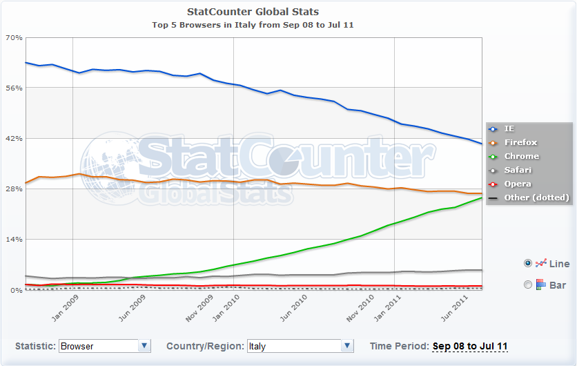Click the Firefox legend label
The image size is (577, 366).
(520, 143)
